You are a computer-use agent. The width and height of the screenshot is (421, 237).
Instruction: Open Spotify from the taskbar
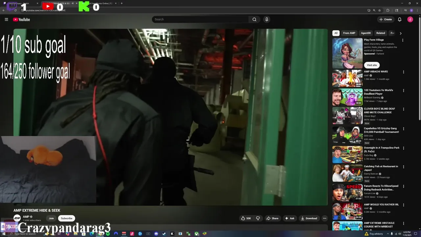tap(108, 234)
